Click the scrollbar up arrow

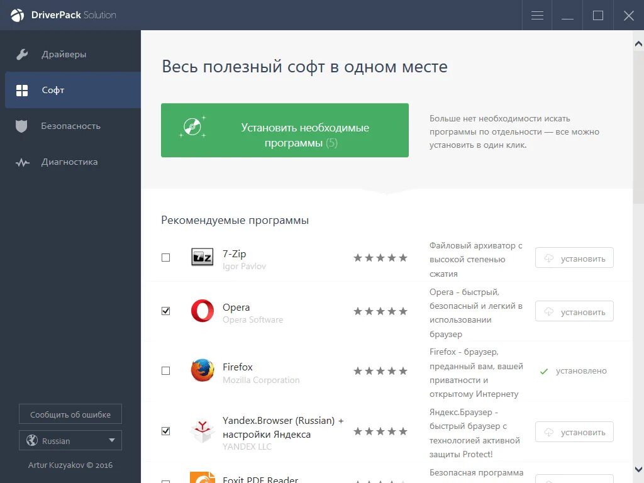point(638,43)
